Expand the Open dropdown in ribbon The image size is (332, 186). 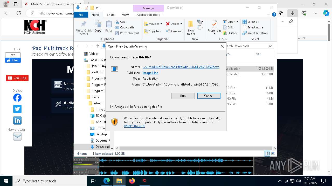(237, 22)
